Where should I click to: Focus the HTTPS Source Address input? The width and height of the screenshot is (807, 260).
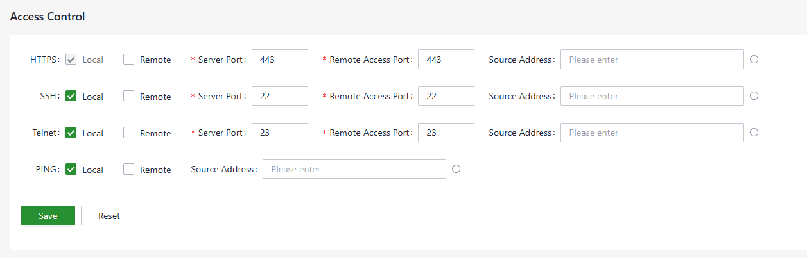(x=652, y=60)
